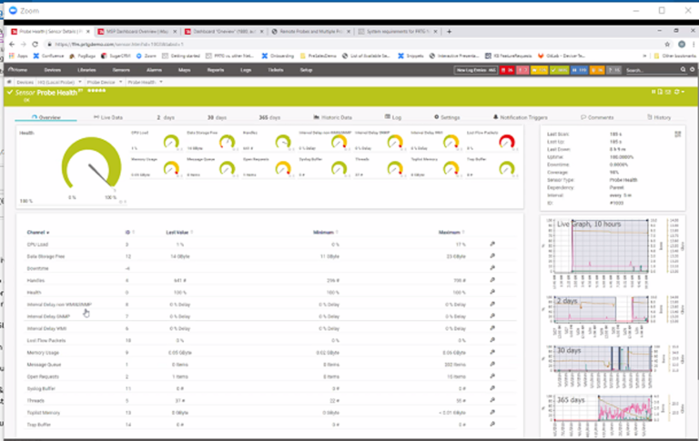Open the Devices main menu
This screenshot has height=441, width=699.
(x=52, y=70)
